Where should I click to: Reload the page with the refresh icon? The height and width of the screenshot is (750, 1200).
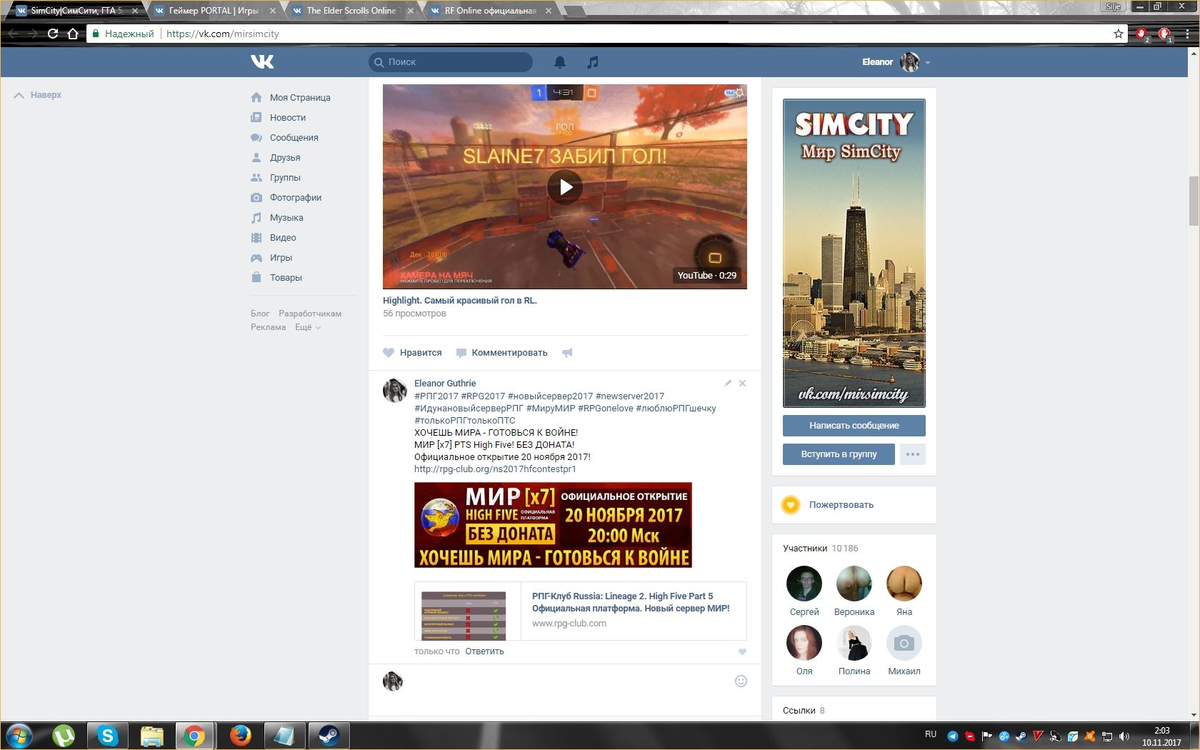52,34
